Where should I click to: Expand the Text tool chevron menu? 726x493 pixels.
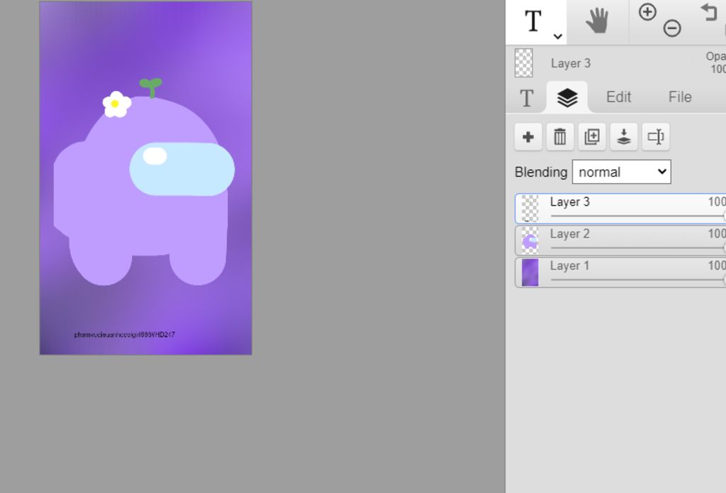tap(558, 36)
